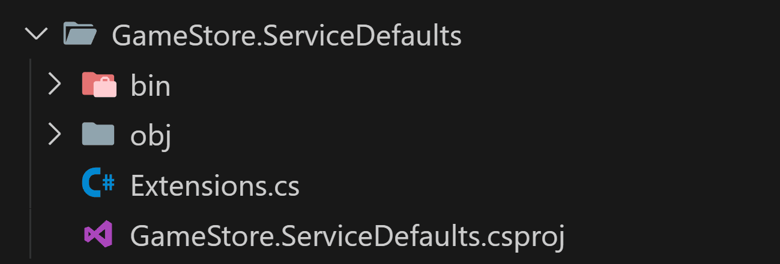Select the bin folder name
Image resolution: width=780 pixels, height=264 pixels.
151,86
